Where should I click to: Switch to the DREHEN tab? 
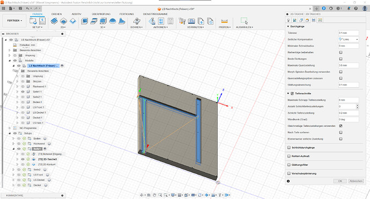57,14
